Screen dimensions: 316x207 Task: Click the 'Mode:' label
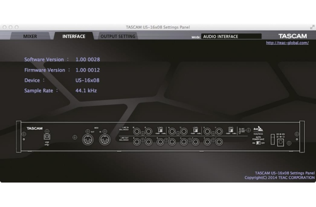pyautogui.click(x=196, y=37)
